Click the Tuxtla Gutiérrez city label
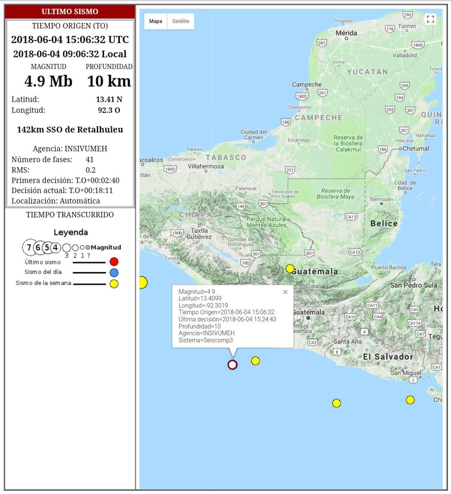 (x=199, y=234)
